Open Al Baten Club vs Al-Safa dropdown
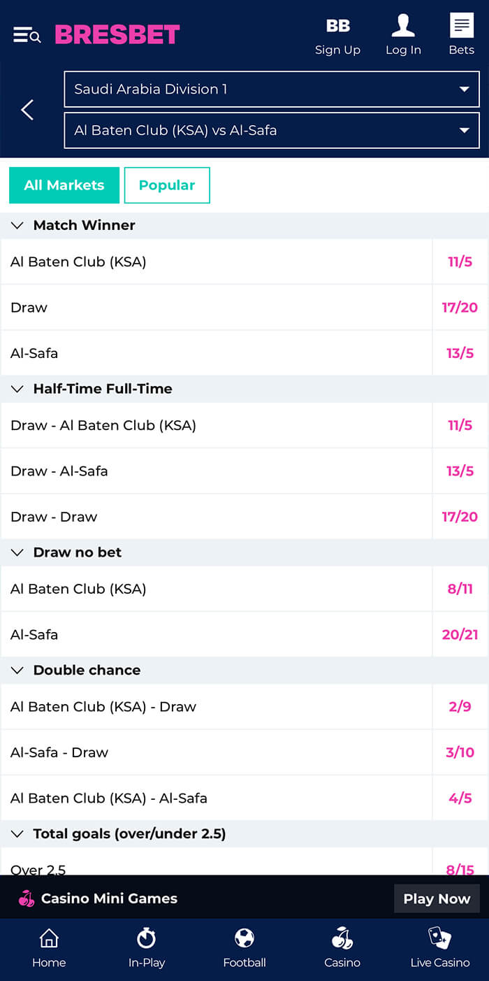 coord(272,130)
